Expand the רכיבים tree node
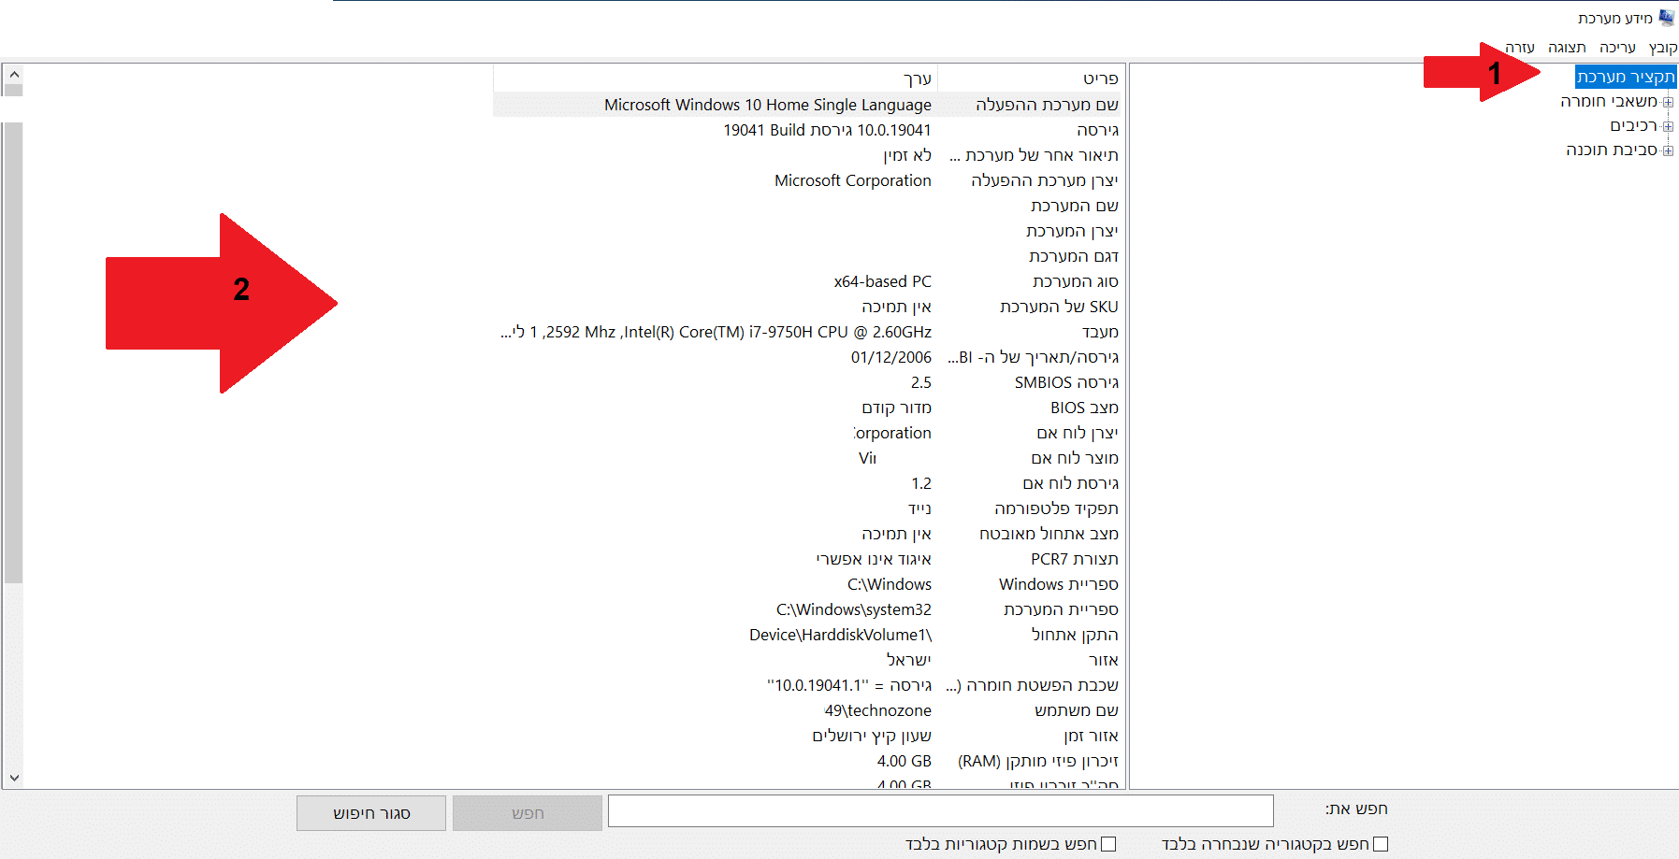This screenshot has height=859, width=1679. [x=1668, y=126]
